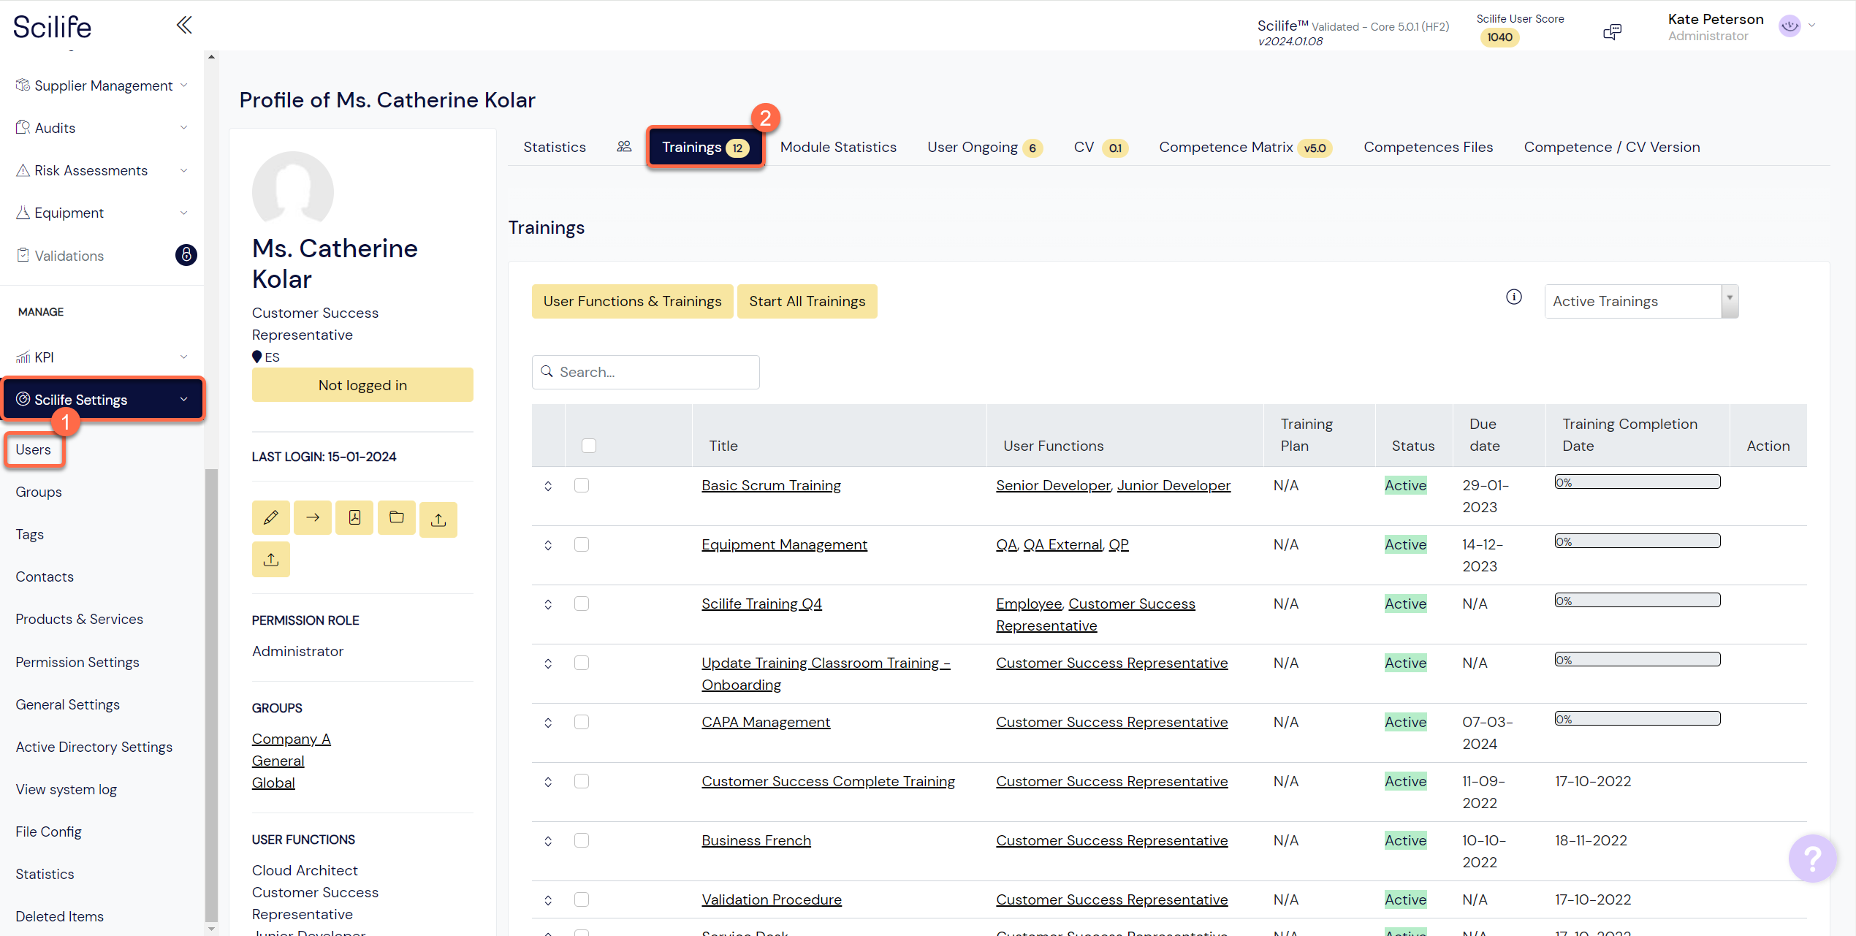1856x936 pixels.
Task: Switch to Competences Files tab
Action: pos(1428,147)
